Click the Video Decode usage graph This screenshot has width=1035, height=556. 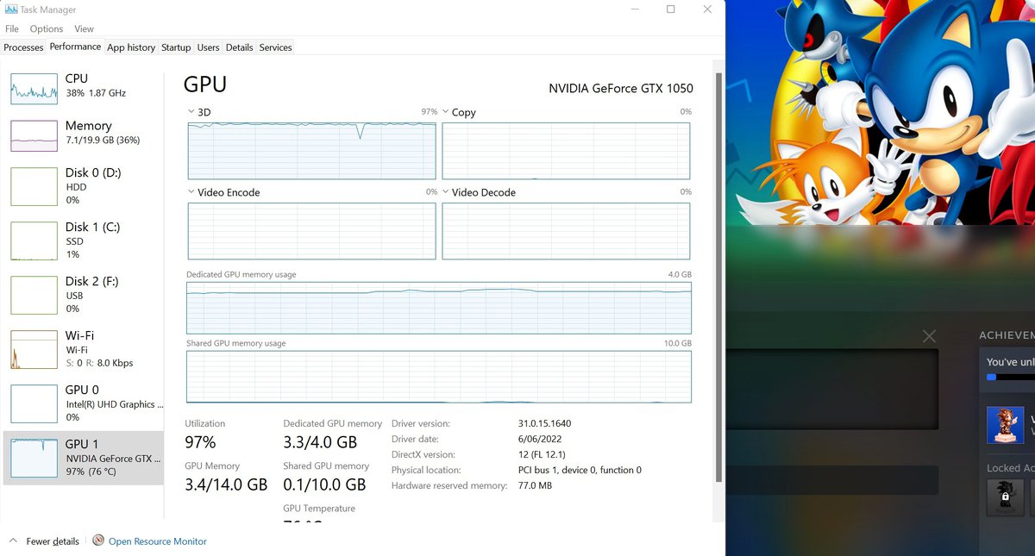pos(566,231)
